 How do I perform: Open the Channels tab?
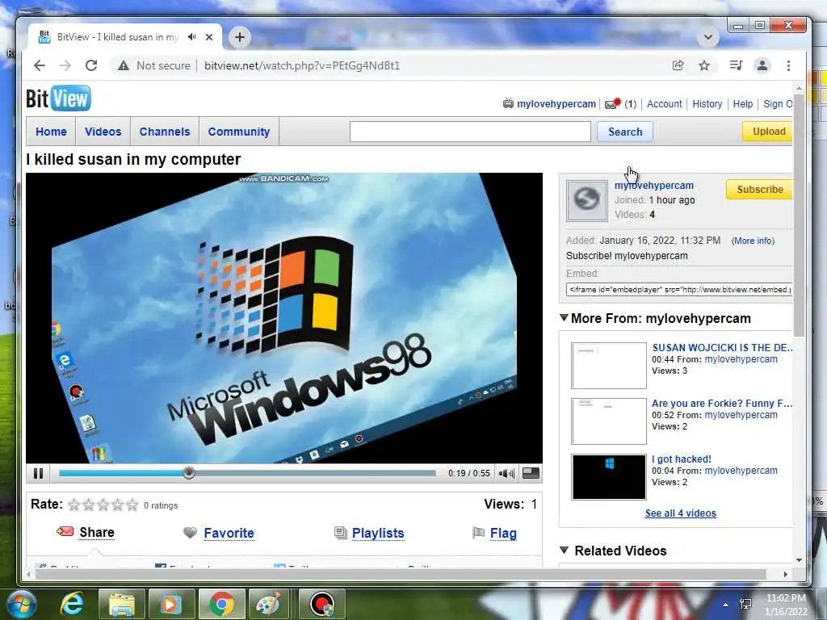(x=165, y=132)
